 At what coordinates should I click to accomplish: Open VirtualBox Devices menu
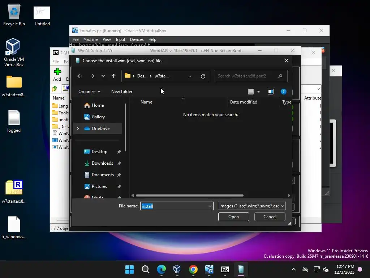click(137, 39)
